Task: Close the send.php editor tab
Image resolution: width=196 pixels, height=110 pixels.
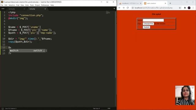Action: click(x=24, y=9)
